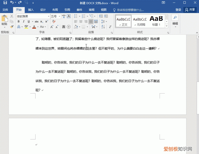Open the Paragraph dialog launcher
The height and width of the screenshot is (154, 199).
112,33
